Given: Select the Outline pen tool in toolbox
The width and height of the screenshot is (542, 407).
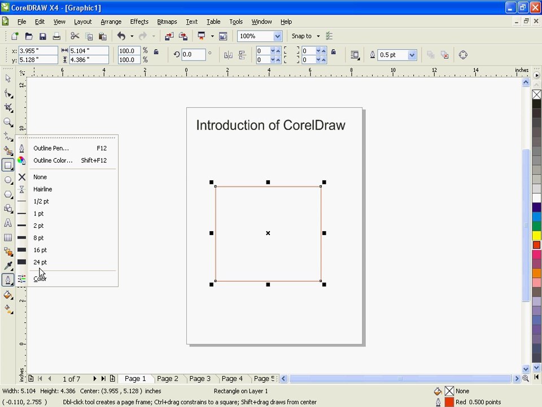Looking at the screenshot, I should click(x=8, y=280).
